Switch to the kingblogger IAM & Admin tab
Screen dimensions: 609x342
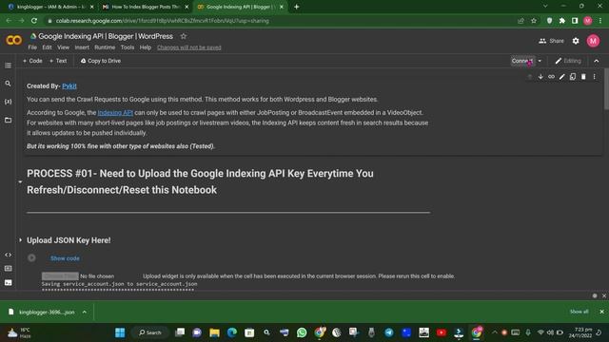tap(50, 7)
